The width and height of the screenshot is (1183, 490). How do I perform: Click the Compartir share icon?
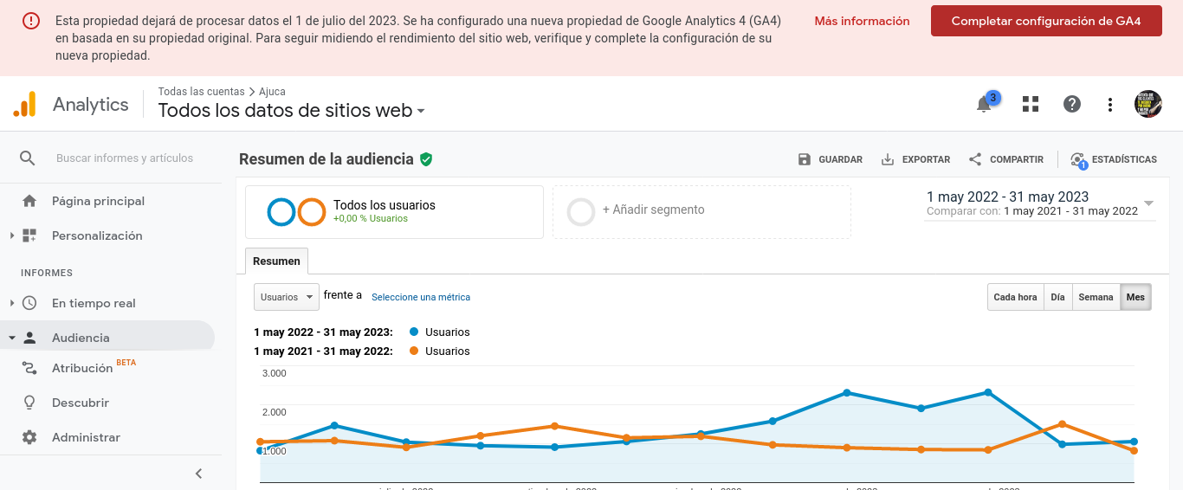975,159
